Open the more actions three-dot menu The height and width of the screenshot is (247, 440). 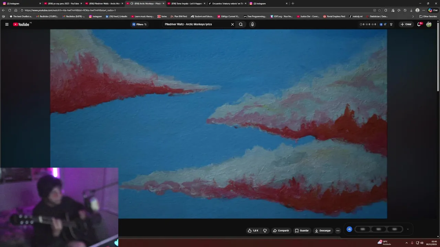[x=338, y=231]
